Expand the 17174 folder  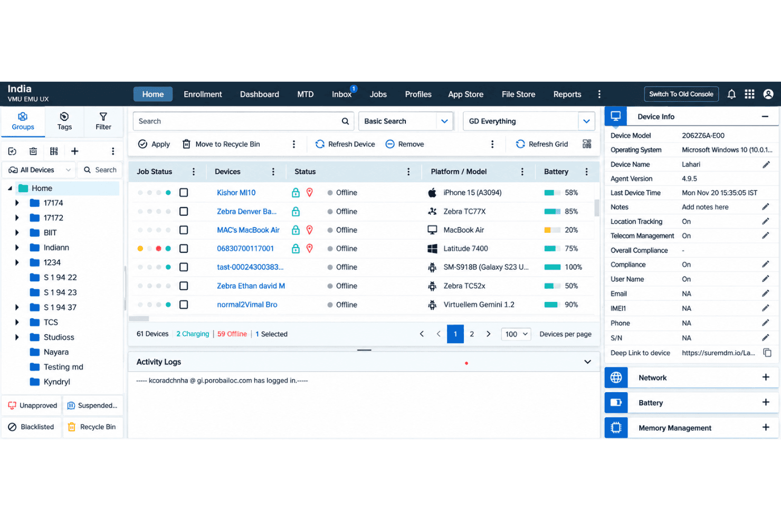tap(17, 203)
